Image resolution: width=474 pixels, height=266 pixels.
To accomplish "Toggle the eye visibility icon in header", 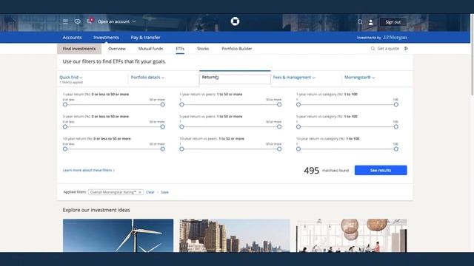I will [x=77, y=21].
